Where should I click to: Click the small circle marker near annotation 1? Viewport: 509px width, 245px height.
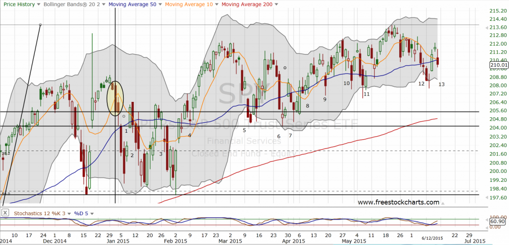pos(124,116)
